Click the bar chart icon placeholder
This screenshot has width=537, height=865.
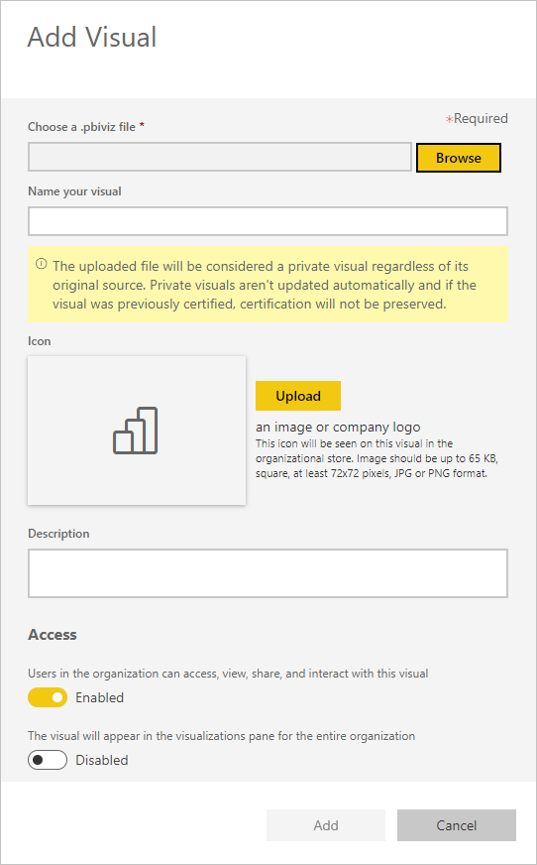click(136, 431)
